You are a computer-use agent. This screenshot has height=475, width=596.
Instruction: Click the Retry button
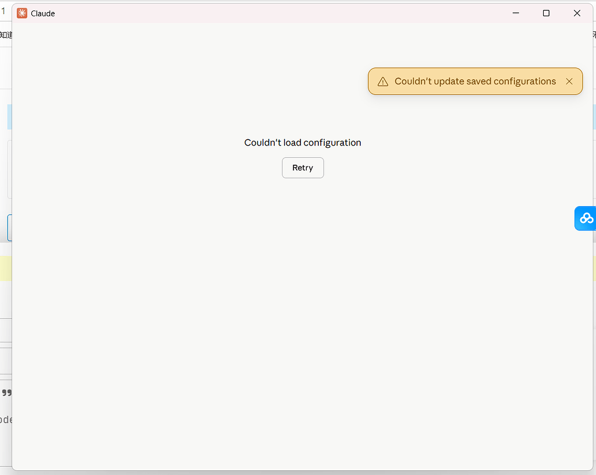303,168
